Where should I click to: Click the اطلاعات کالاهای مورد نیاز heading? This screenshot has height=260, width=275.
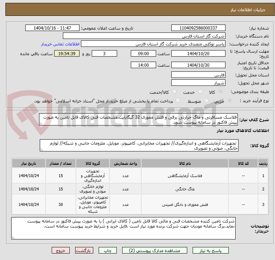click(243, 131)
